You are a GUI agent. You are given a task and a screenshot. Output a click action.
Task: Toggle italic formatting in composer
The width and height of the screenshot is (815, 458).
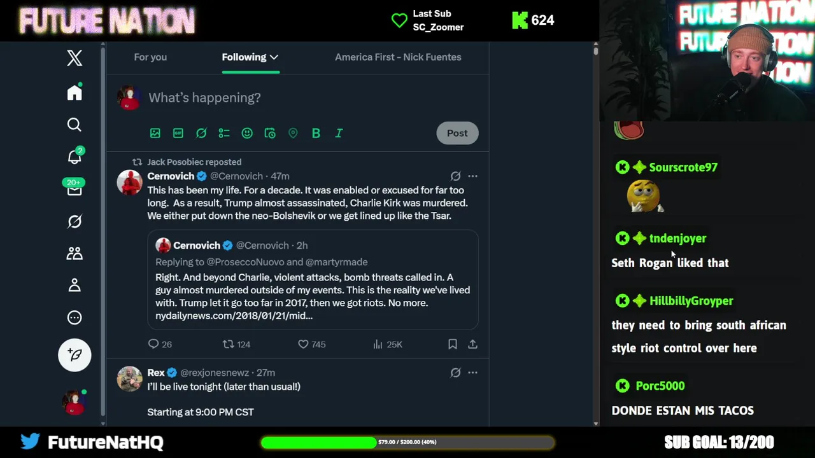pos(339,133)
